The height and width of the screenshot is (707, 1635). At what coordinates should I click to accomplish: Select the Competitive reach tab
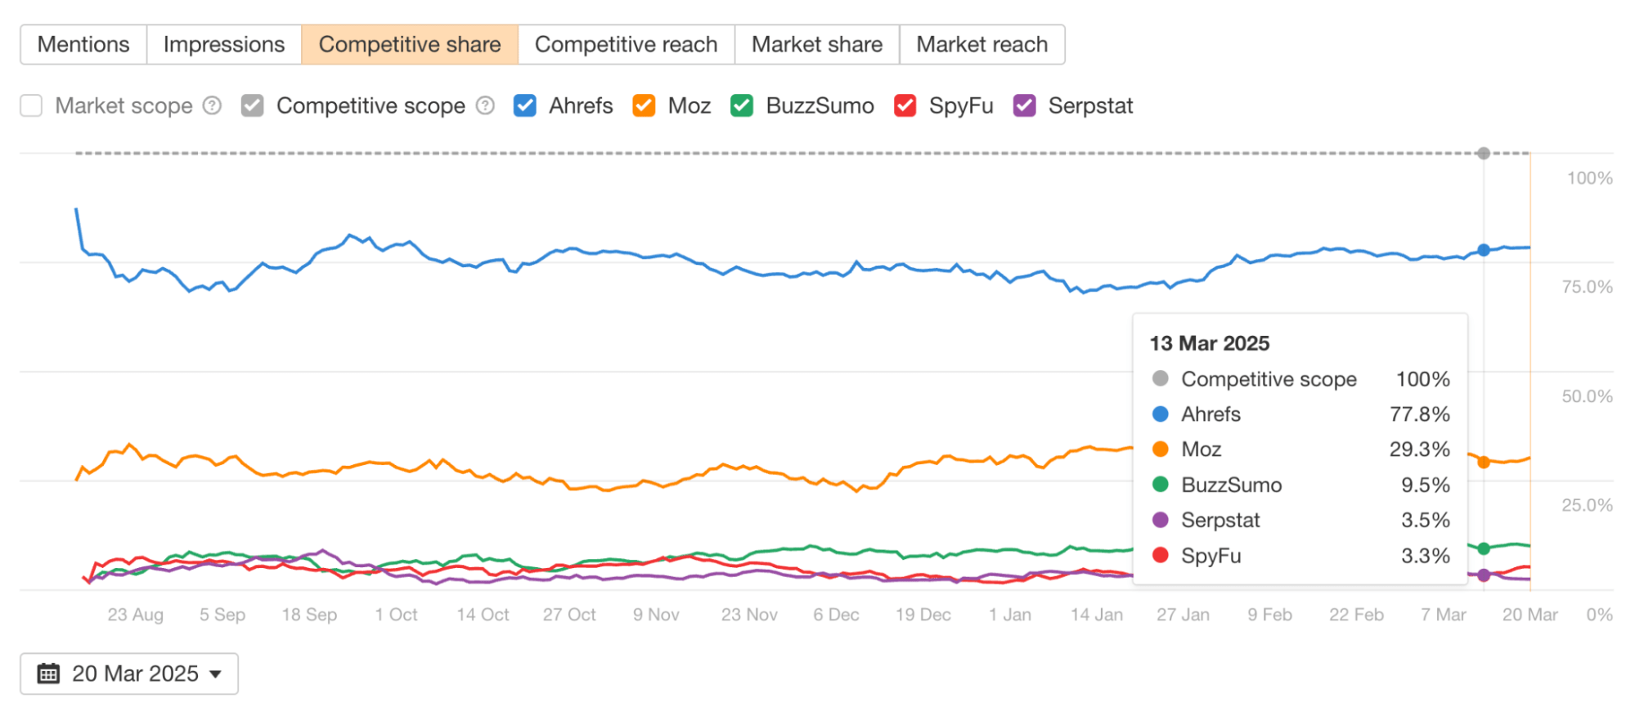[x=626, y=44]
